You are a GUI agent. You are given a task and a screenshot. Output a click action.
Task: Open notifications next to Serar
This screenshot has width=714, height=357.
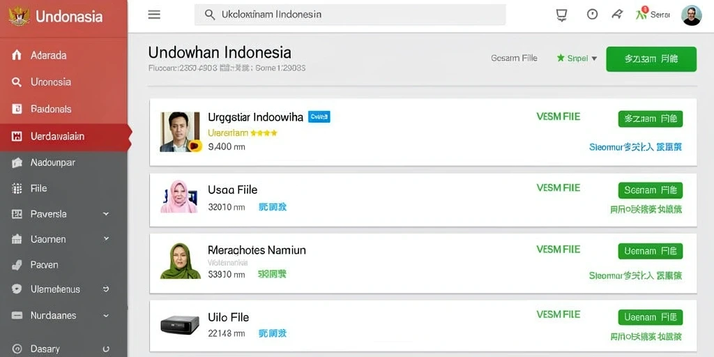641,14
